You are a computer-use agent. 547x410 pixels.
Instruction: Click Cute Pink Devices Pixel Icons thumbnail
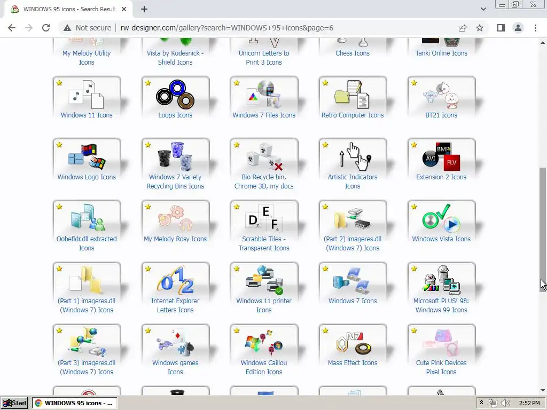click(x=441, y=342)
